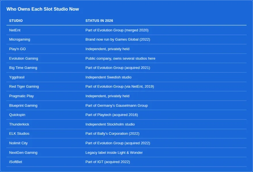The width and height of the screenshot is (253, 172).
Task: Select the NetEnt studio cell
Action: [x=15, y=30]
